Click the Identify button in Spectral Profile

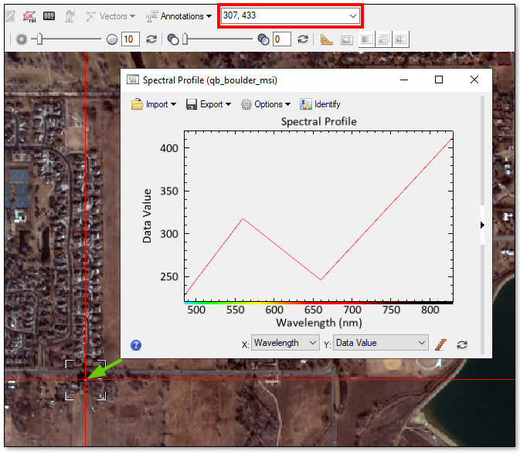320,104
